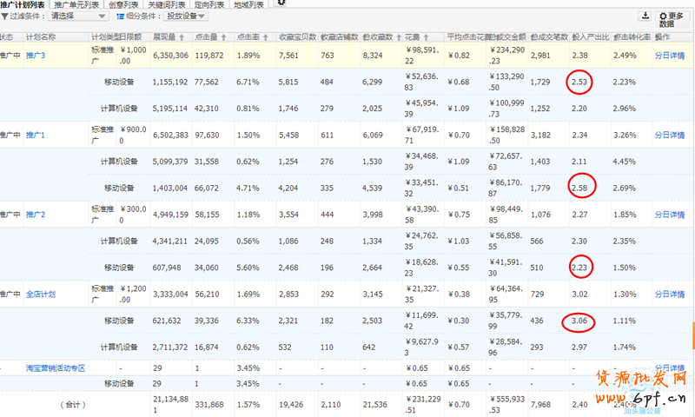Open the 过滤条件 请选择 dropdown
Image resolution: width=695 pixels, height=417 pixels.
[77, 16]
